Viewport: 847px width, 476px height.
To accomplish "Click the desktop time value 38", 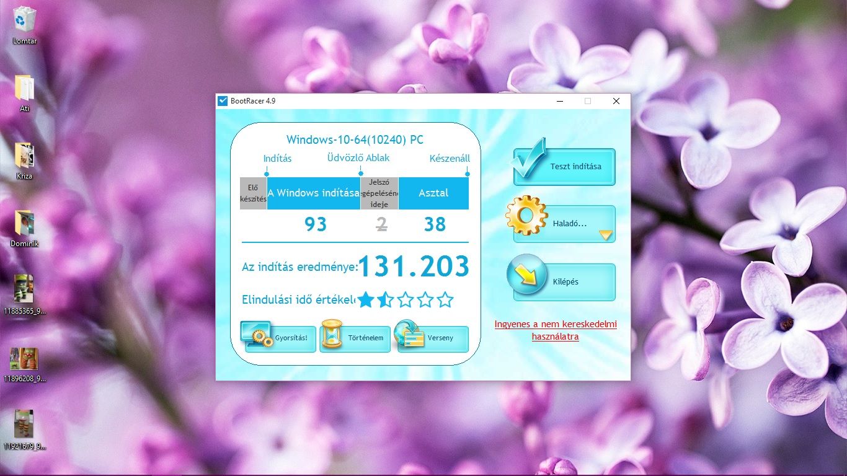I will click(x=435, y=224).
